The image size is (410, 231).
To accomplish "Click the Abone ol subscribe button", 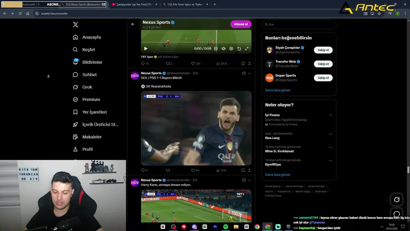I will pyautogui.click(x=241, y=24).
